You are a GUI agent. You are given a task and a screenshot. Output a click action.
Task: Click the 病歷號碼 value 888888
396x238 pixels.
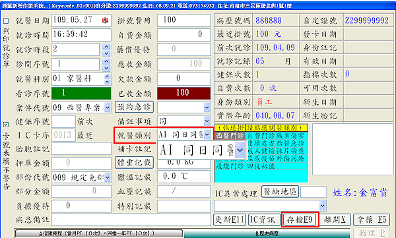tap(269, 20)
